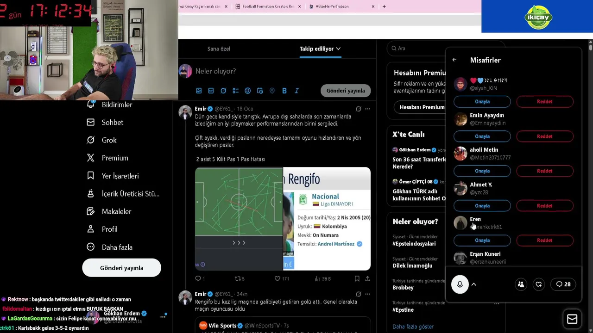Click the heart reaction icon in the Space
This screenshot has height=333, width=593.
pyautogui.click(x=539, y=284)
